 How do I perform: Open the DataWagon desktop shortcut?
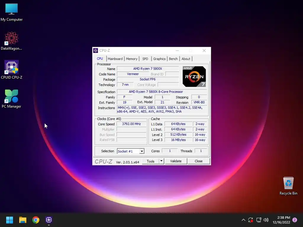point(12,41)
